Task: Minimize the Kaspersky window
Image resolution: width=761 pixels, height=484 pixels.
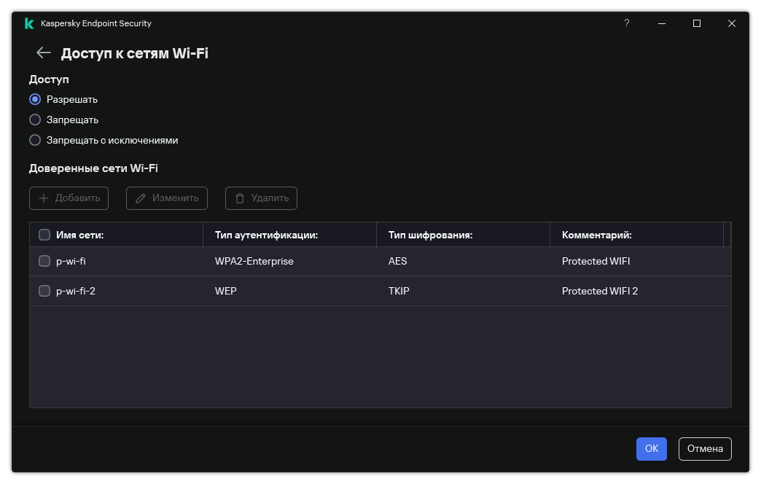Action: 662,23
